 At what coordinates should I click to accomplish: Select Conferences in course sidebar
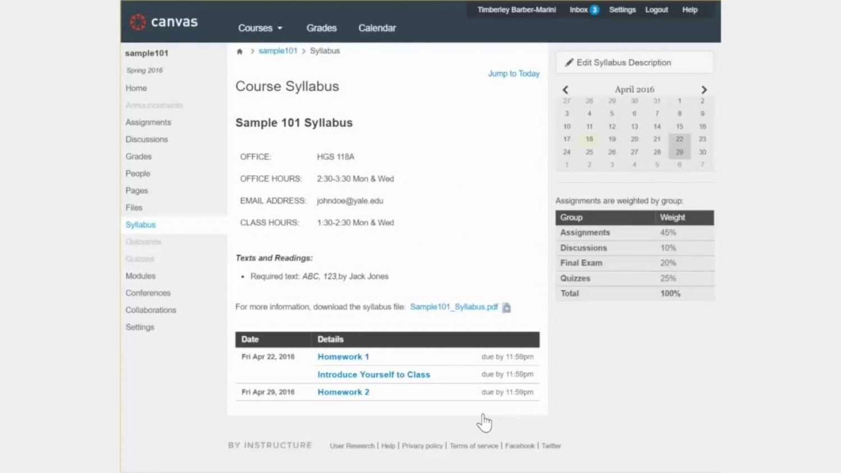tap(148, 293)
